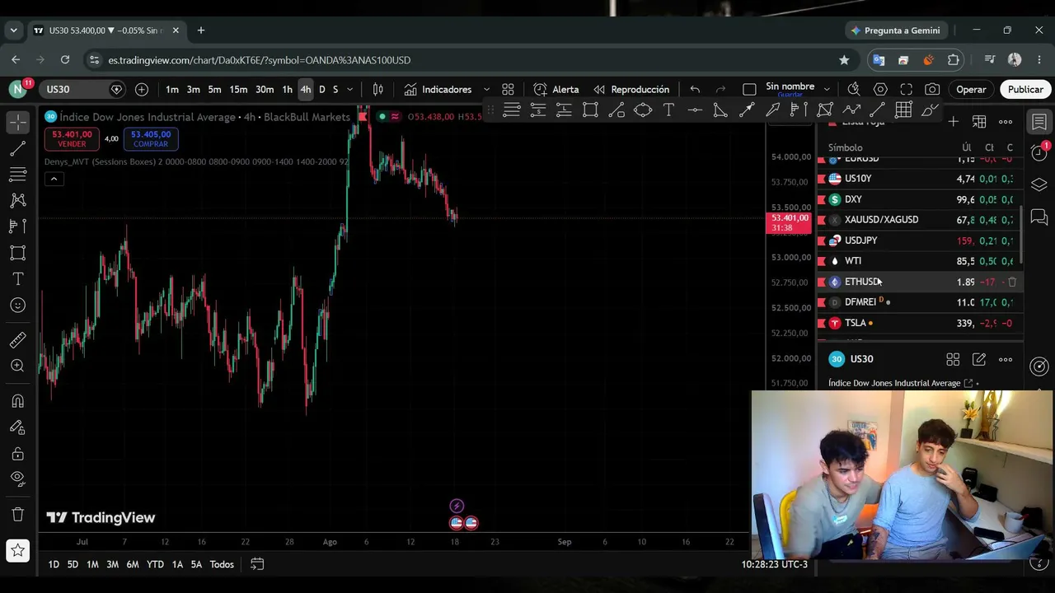Open the emoji icons tool
Image resolution: width=1055 pixels, height=593 pixels.
tap(17, 306)
